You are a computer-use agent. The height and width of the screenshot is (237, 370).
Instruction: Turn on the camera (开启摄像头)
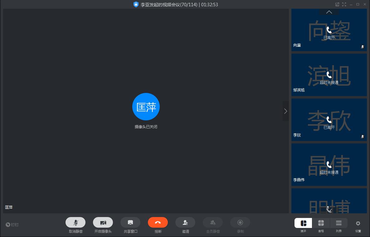(103, 222)
